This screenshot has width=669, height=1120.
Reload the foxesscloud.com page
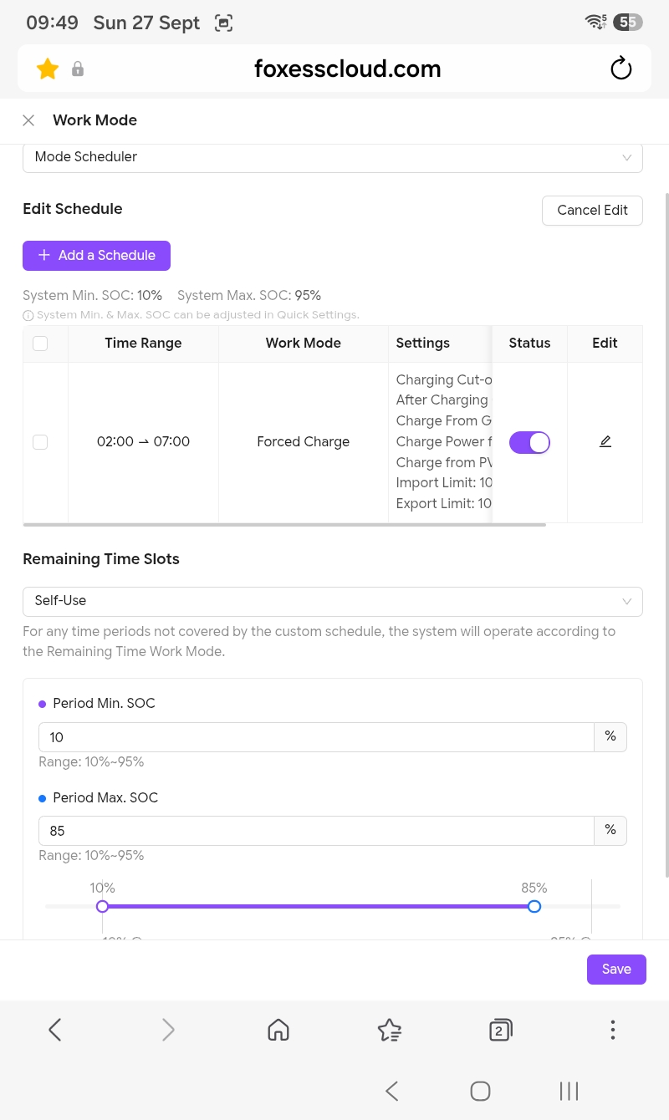point(620,69)
